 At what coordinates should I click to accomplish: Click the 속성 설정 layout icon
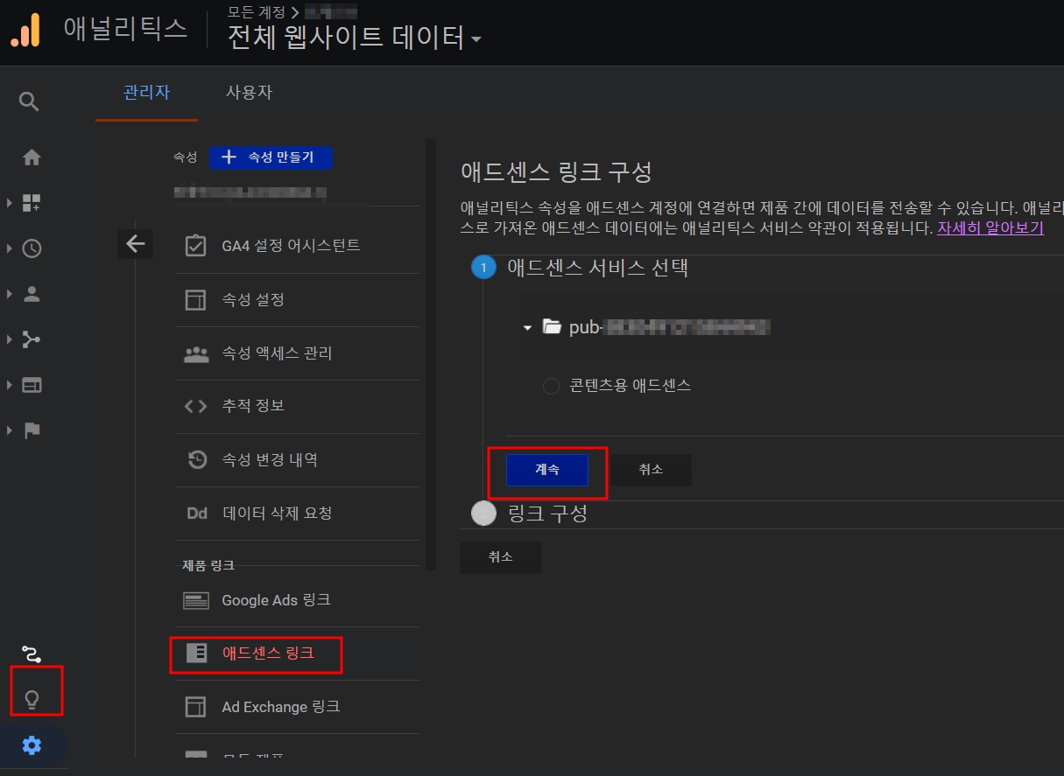point(196,300)
